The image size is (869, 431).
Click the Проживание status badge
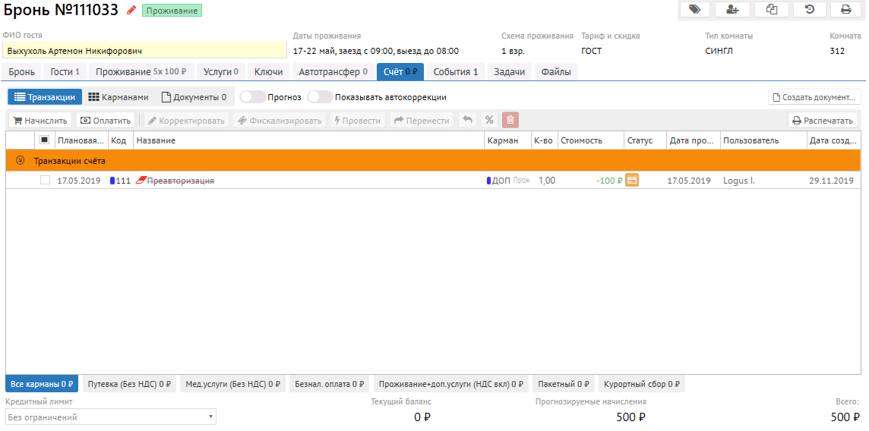pos(172,10)
